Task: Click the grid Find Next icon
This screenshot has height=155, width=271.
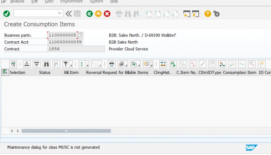Action: (56, 64)
